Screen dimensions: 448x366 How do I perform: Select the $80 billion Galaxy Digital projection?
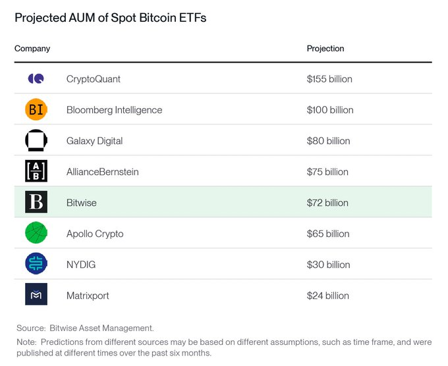[x=328, y=141]
